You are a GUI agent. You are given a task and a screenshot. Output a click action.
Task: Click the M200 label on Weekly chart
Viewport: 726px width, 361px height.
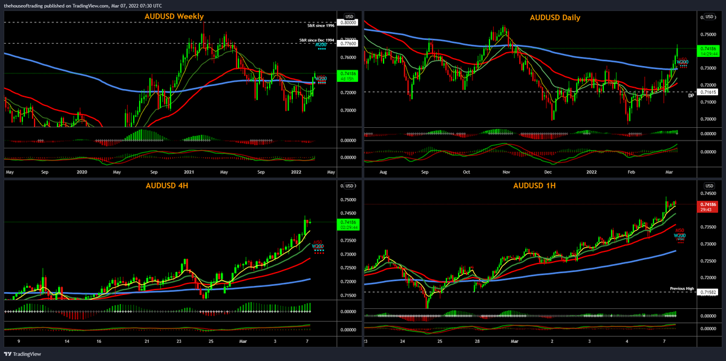(x=321, y=45)
